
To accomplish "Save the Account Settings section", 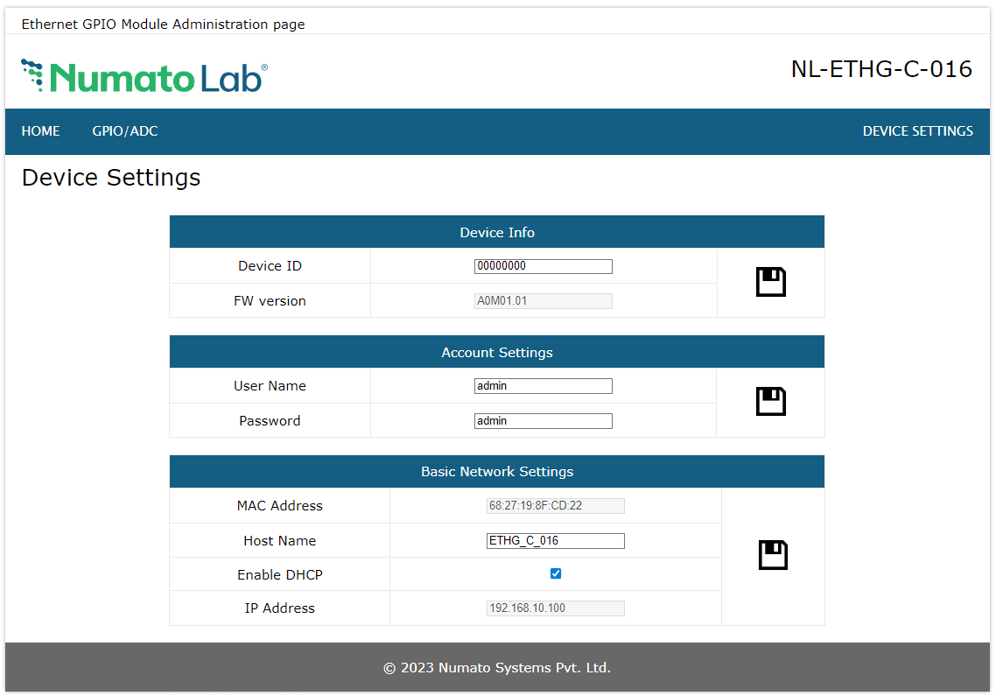I will pos(770,402).
